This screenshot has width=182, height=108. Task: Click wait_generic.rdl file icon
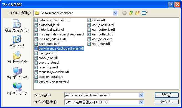89,39
